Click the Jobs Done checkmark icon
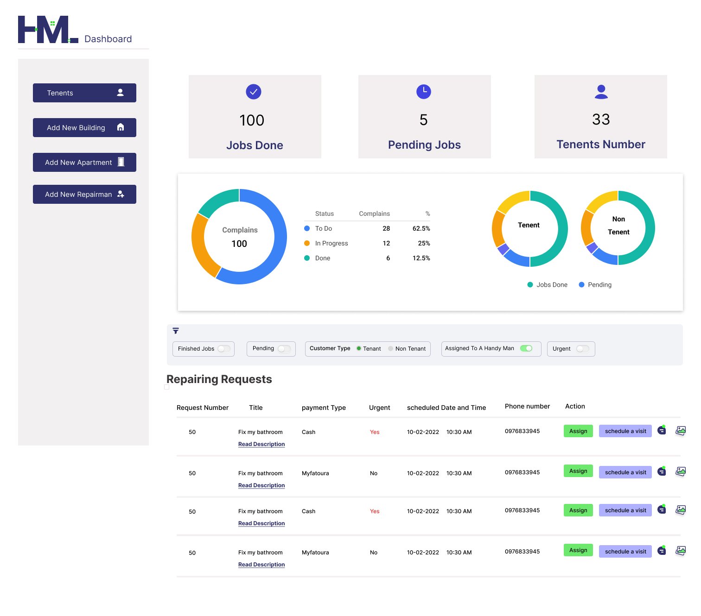Viewport: 701px width, 616px height. pos(254,92)
